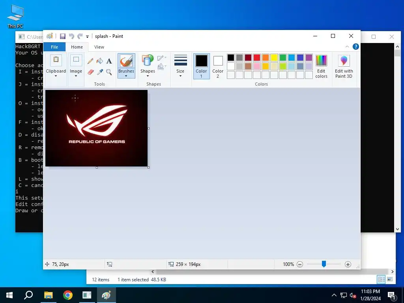404x303 pixels.
Task: Click Edit with Paint 3D
Action: click(344, 66)
